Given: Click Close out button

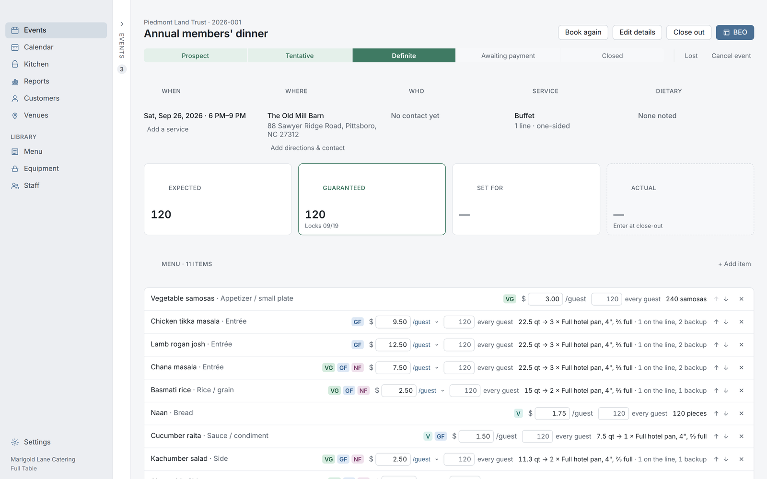Looking at the screenshot, I should point(689,32).
